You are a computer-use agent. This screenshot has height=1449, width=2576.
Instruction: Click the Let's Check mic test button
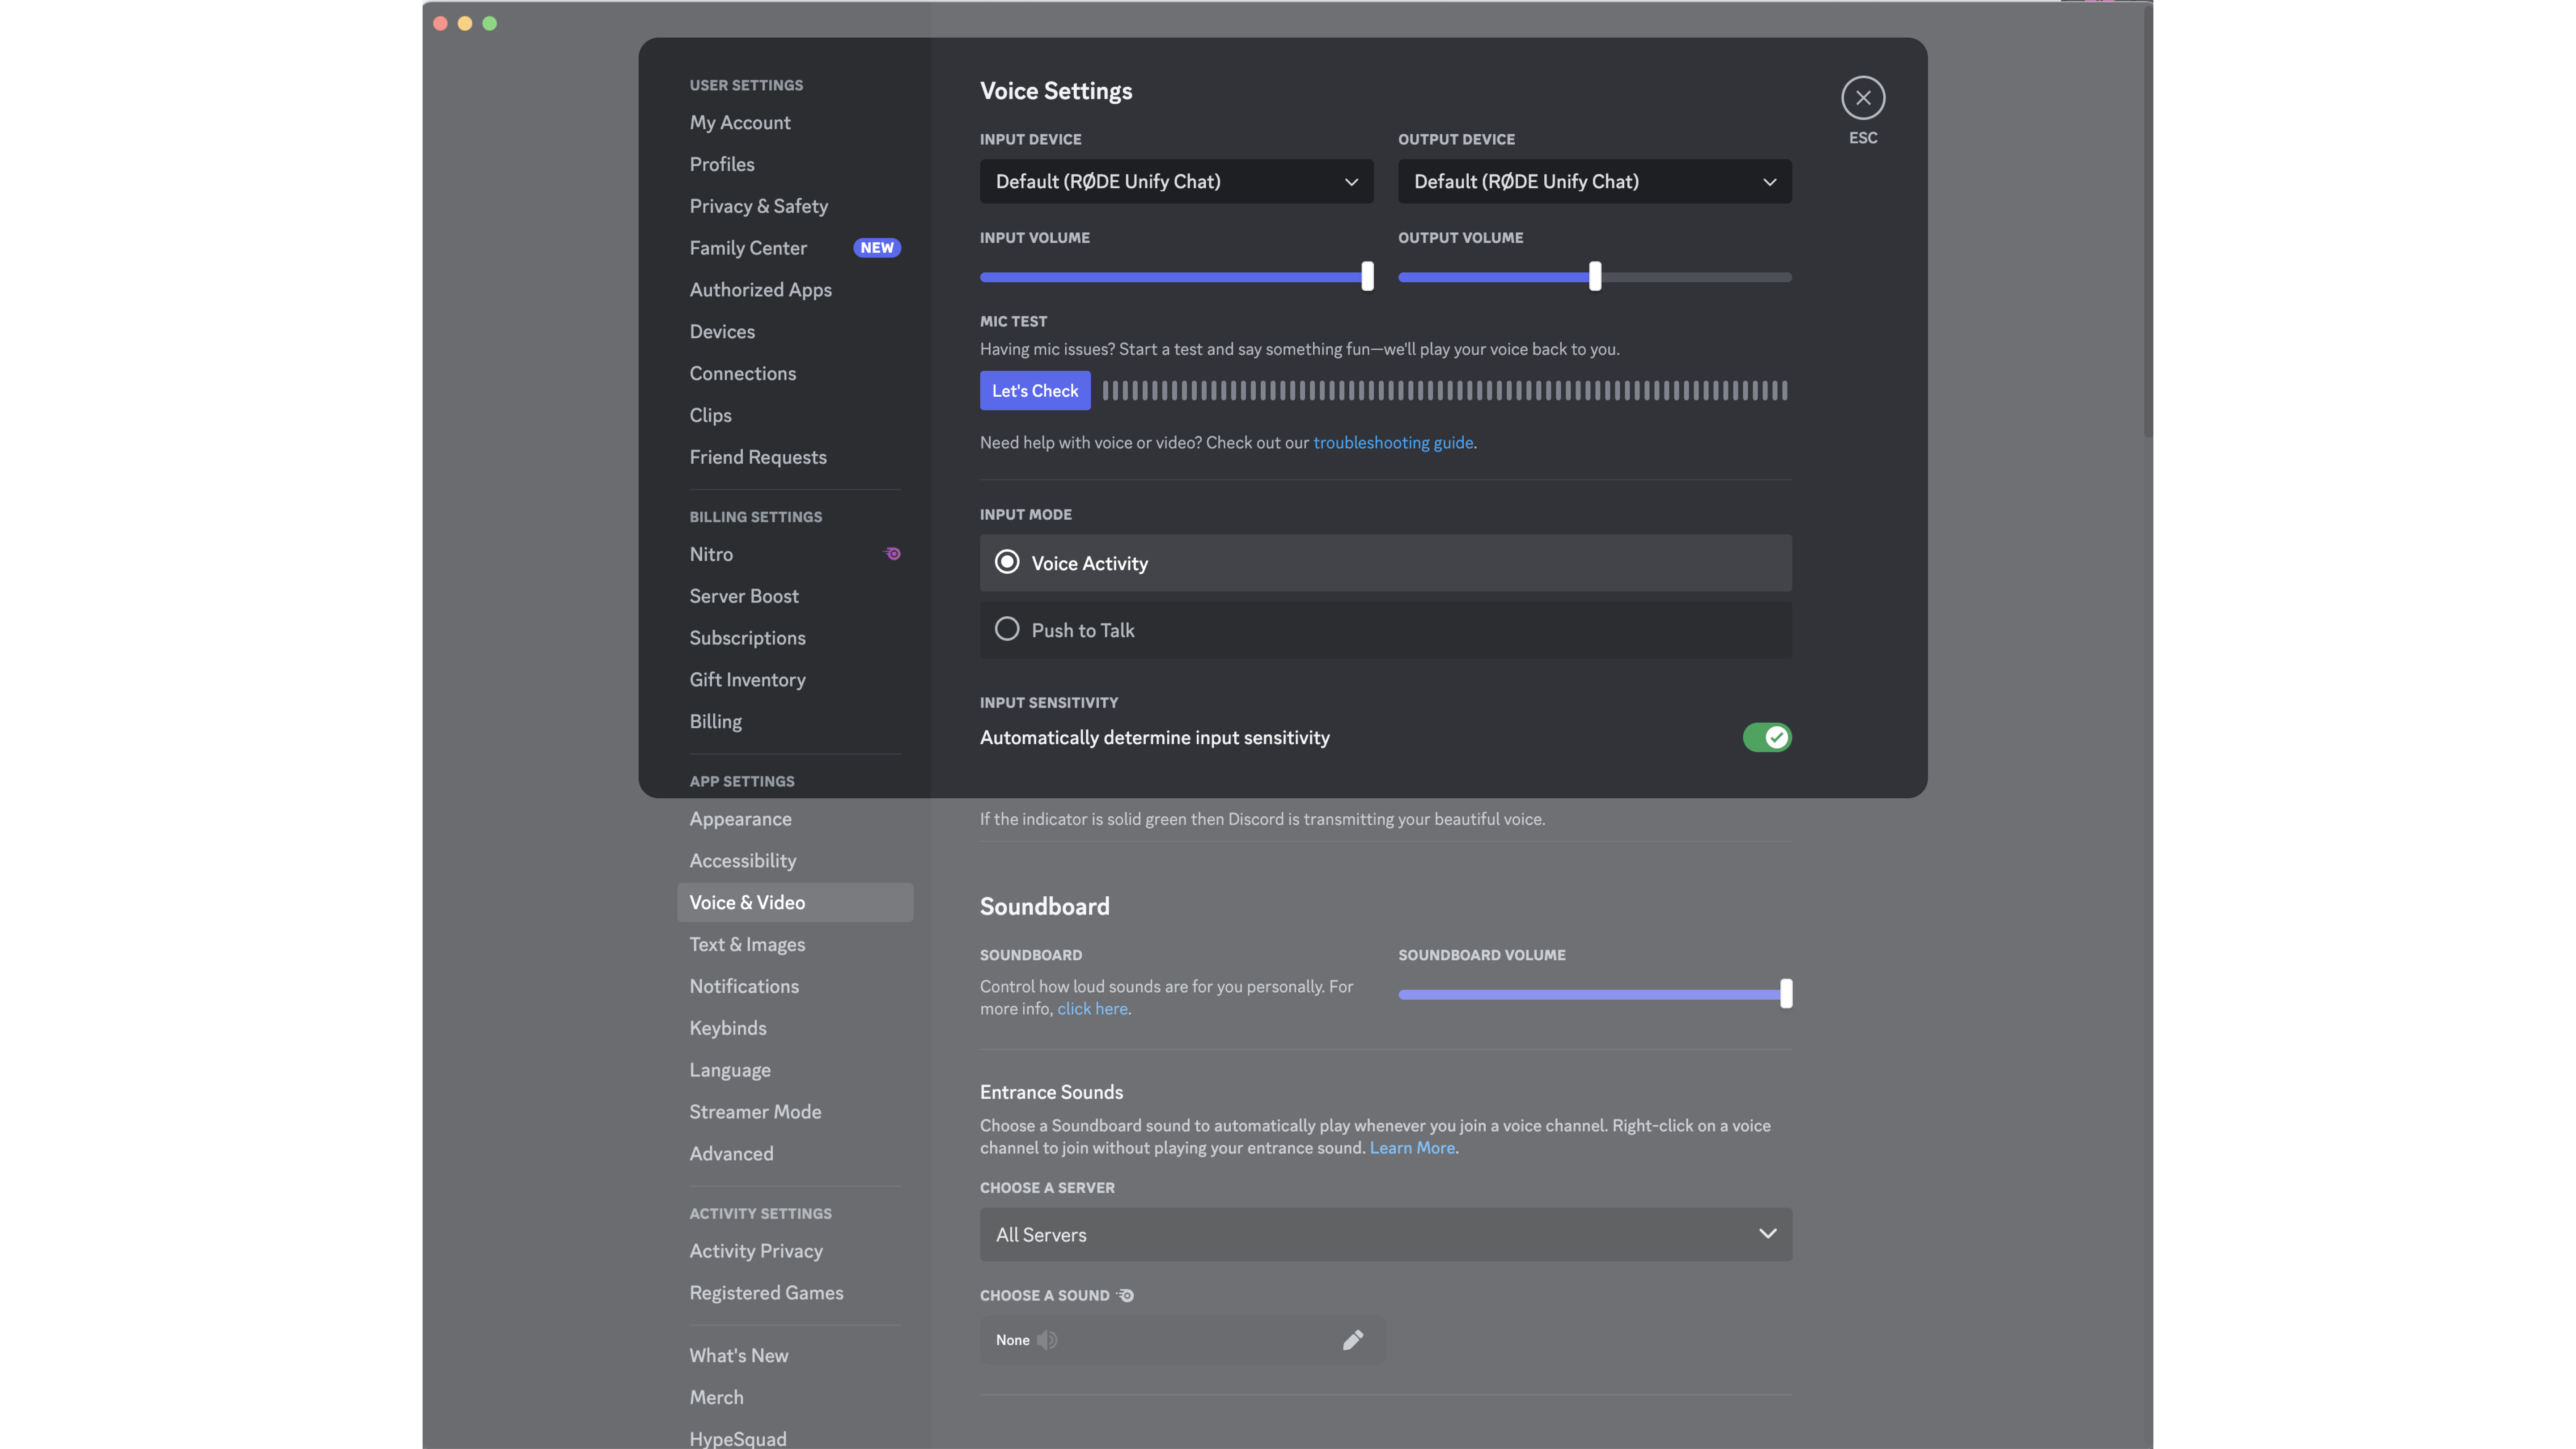1035,391
